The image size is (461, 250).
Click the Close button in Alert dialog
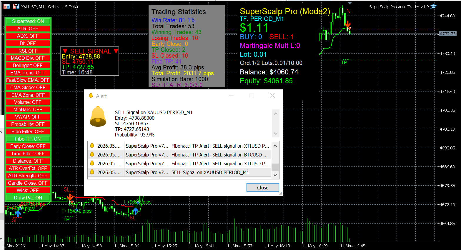[263, 188]
